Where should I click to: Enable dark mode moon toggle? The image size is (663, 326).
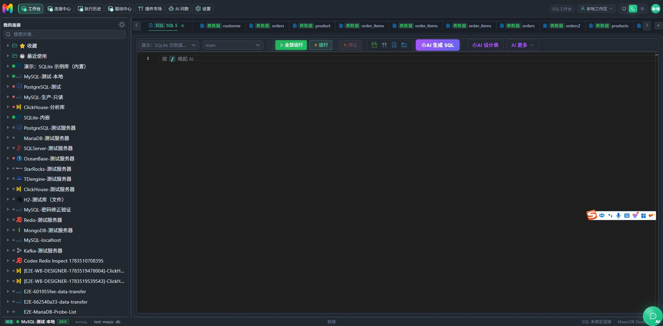[633, 9]
